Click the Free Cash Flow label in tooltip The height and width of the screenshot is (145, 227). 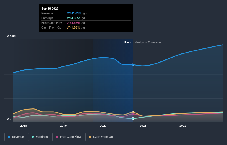(52, 23)
